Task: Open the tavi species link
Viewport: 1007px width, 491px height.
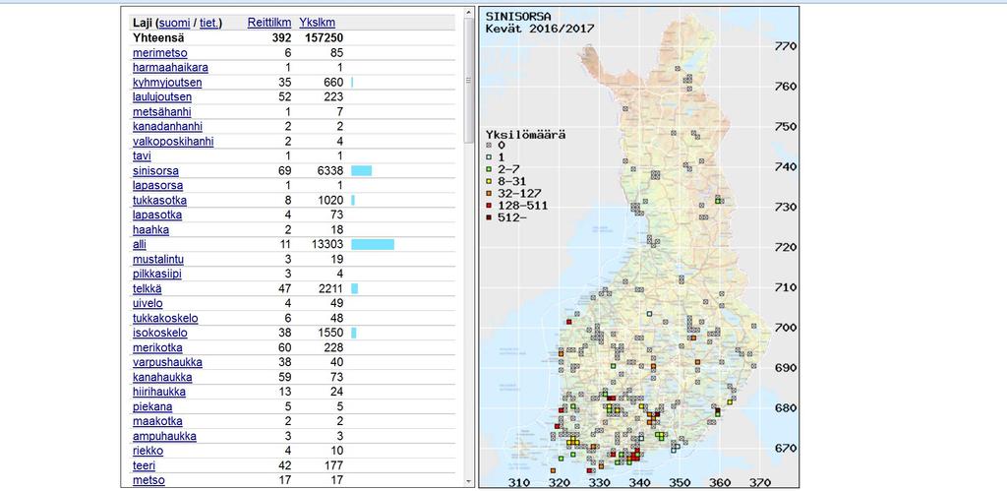Action: click(x=142, y=156)
